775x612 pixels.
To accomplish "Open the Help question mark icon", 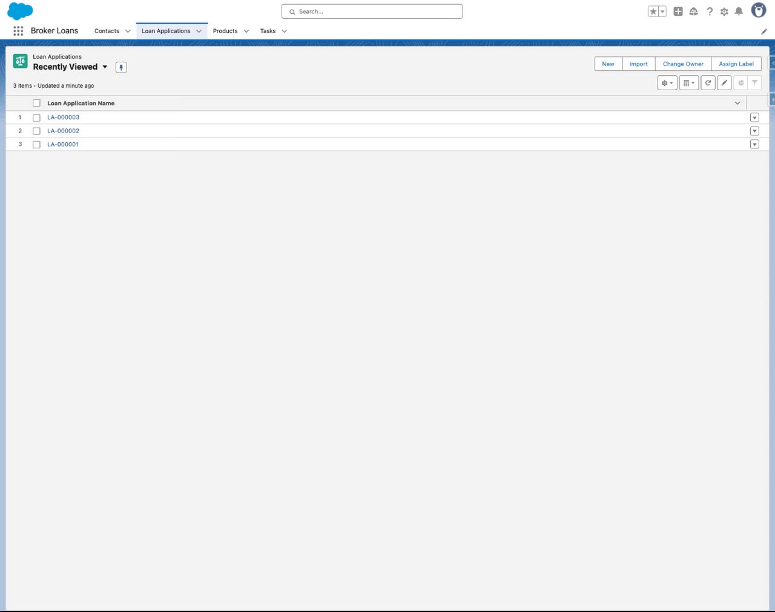I will pos(710,12).
